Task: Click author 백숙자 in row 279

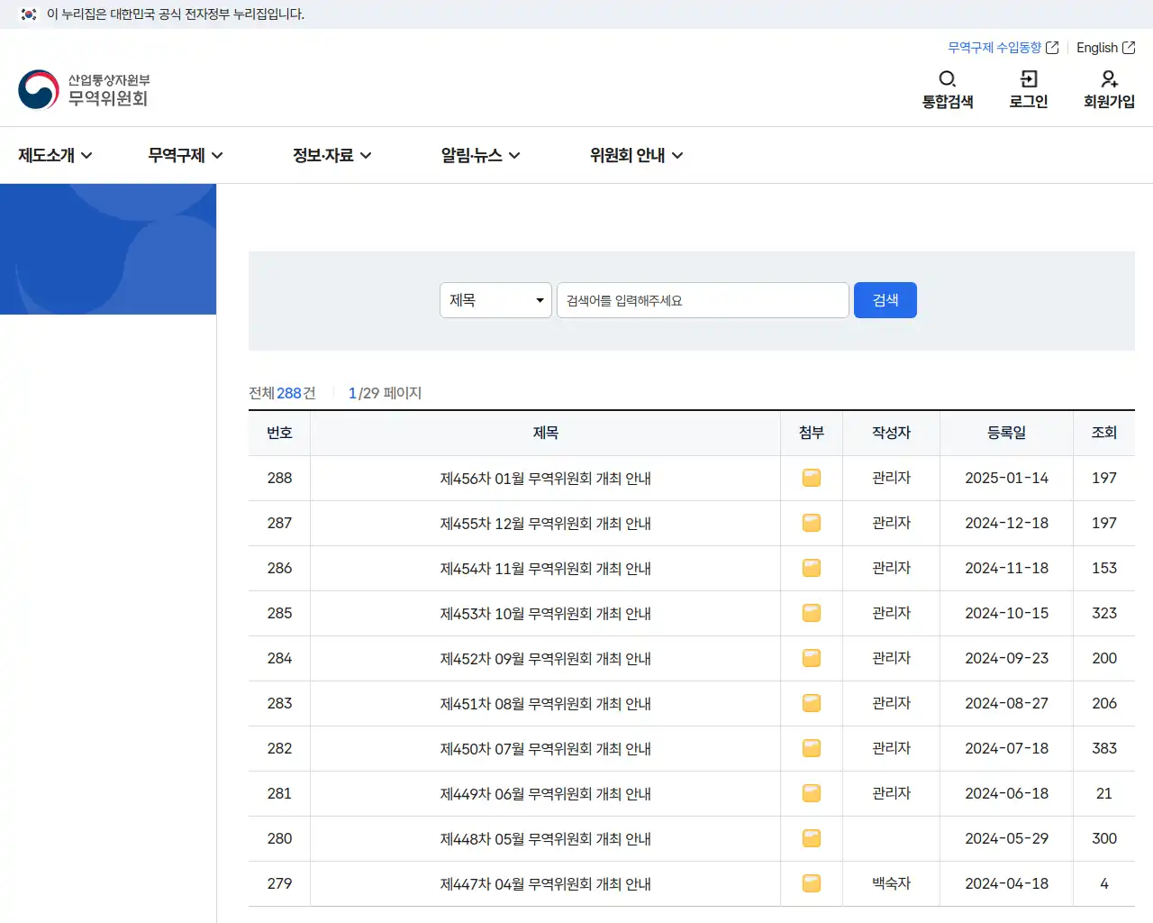Action: tap(892, 883)
